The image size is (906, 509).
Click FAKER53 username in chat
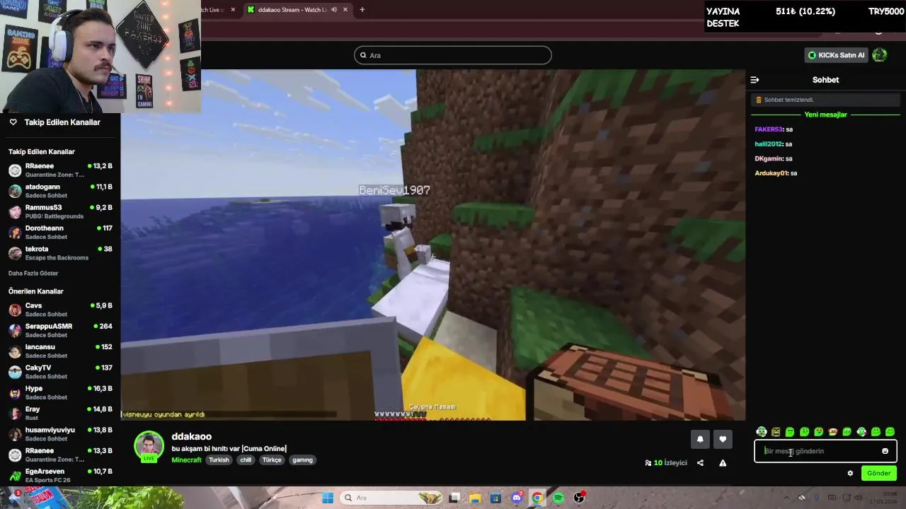(x=769, y=129)
